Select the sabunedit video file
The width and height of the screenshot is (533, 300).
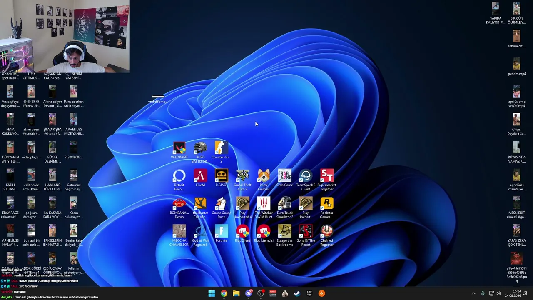[517, 39]
